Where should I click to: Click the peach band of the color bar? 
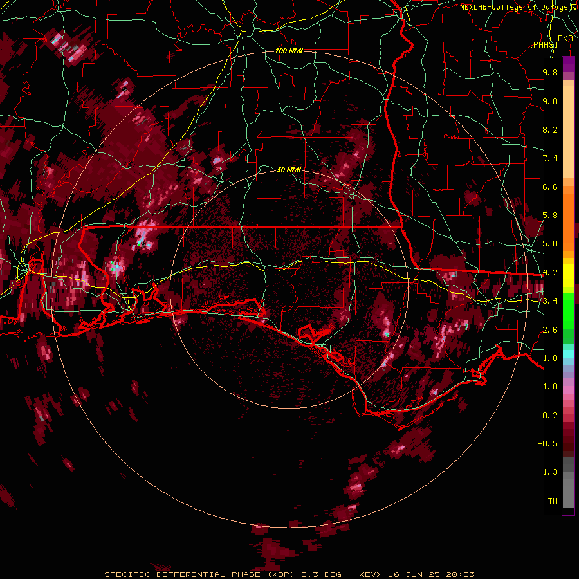click(568, 133)
